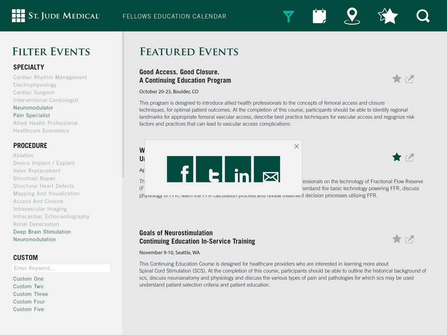Open Goals of Neurostimulation event title
447x335 pixels.
point(197,237)
